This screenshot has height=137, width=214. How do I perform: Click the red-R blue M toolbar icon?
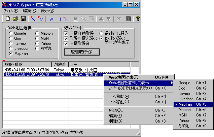point(41,19)
